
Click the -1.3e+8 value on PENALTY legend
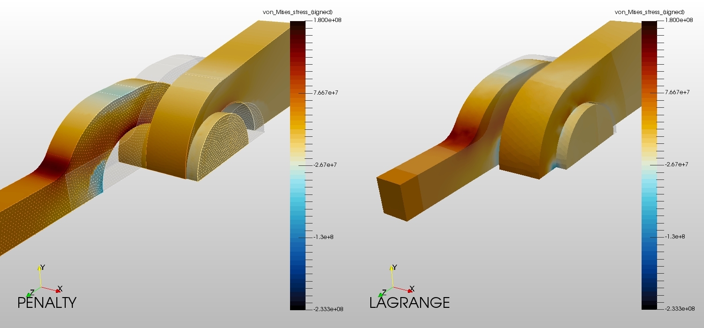(323, 237)
